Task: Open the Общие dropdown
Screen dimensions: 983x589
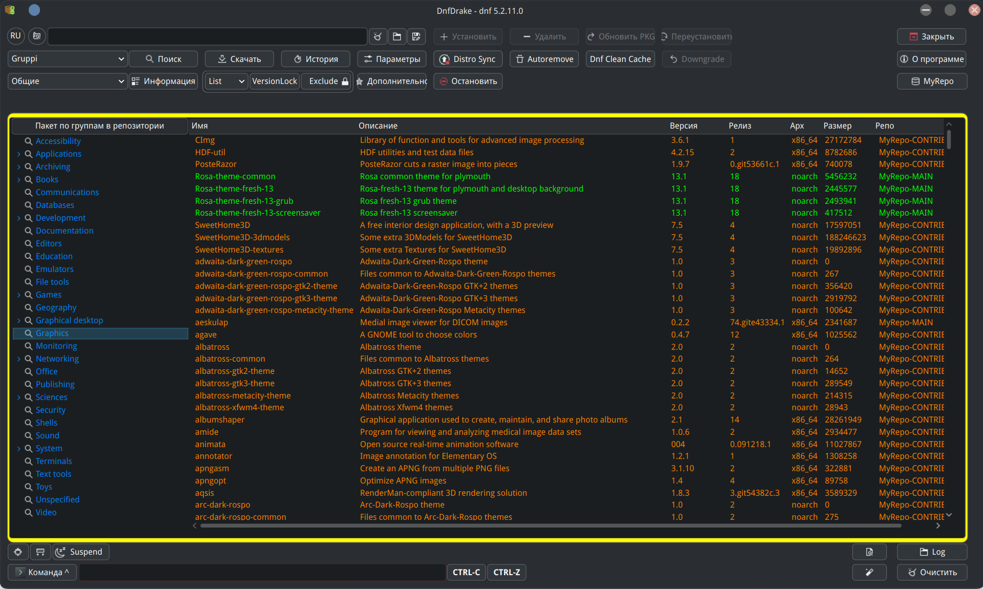Action: pyautogui.click(x=67, y=81)
